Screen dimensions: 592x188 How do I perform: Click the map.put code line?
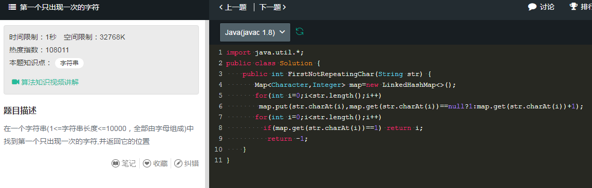click(421, 106)
